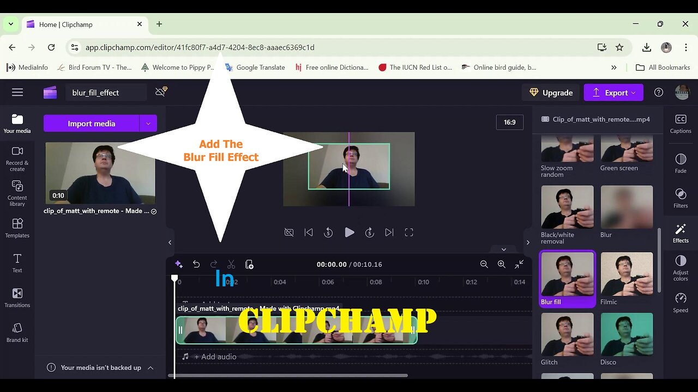Open Speed panel
This screenshot has height=392, width=698.
coord(681,303)
